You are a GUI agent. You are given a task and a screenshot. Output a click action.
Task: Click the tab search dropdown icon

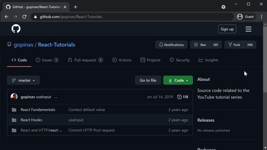224,7
